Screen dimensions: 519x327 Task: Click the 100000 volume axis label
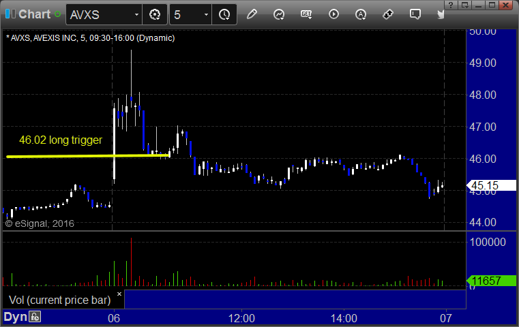(x=488, y=242)
